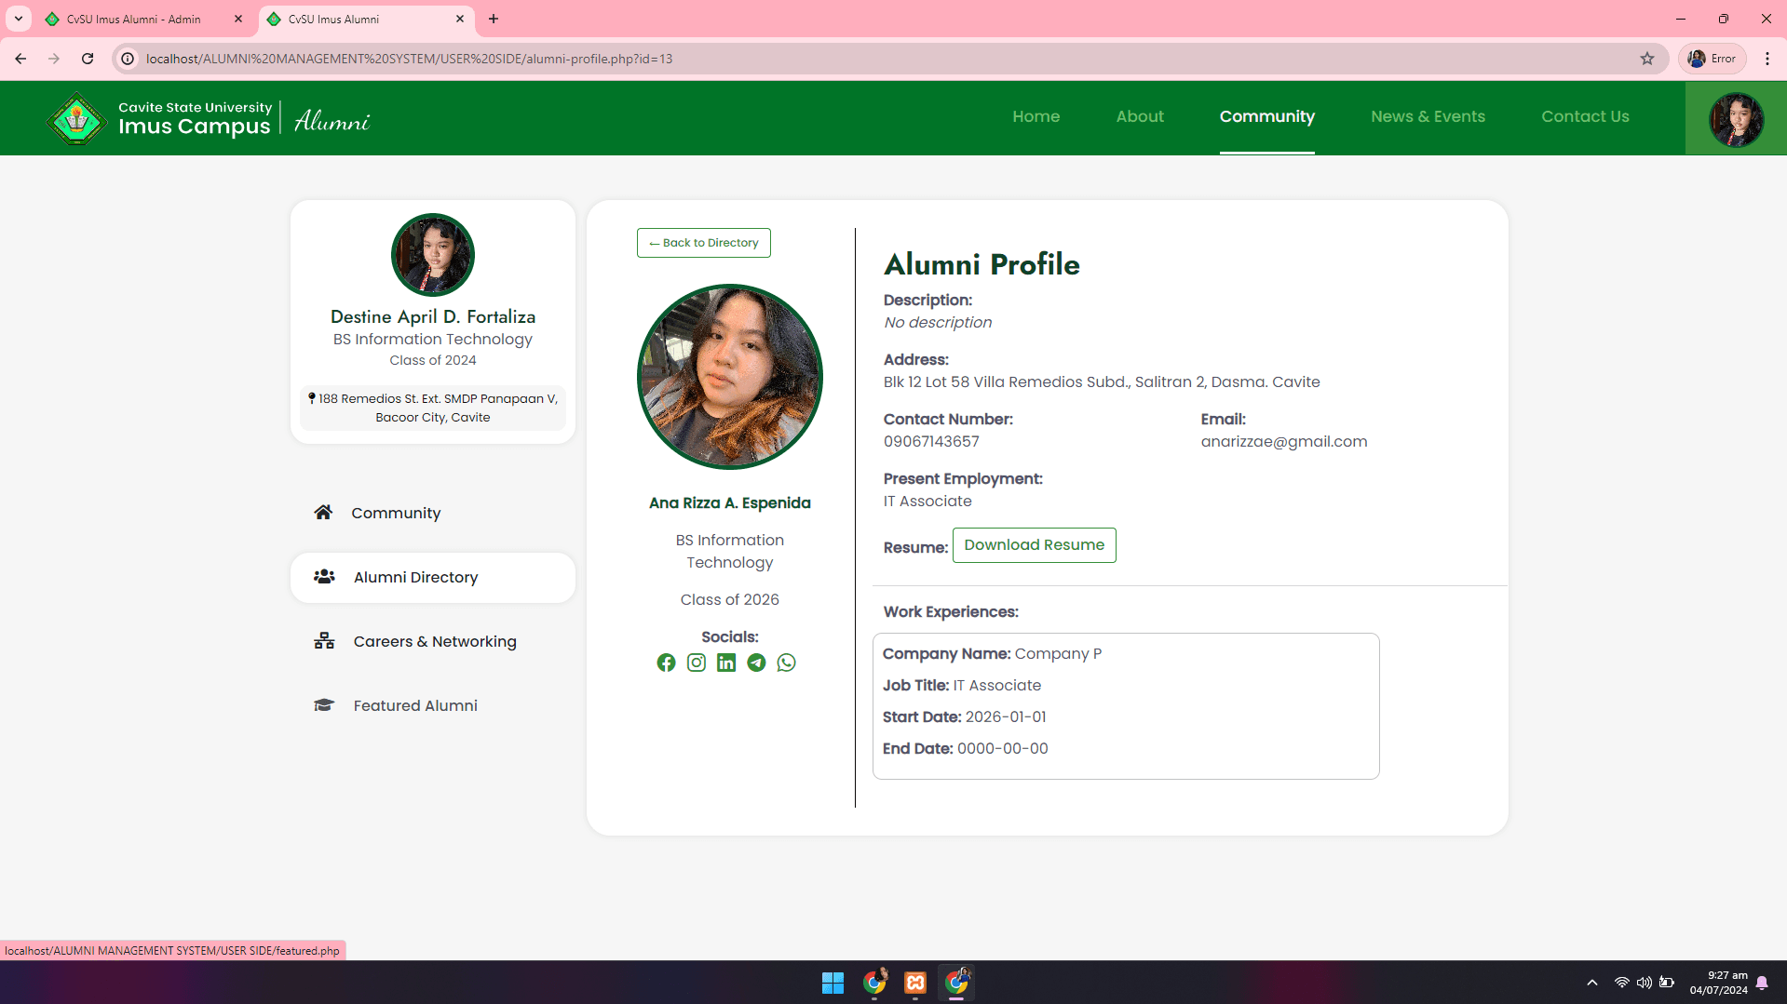This screenshot has width=1787, height=1004.
Task: Open the WhatsApp social icon
Action: click(x=785, y=663)
